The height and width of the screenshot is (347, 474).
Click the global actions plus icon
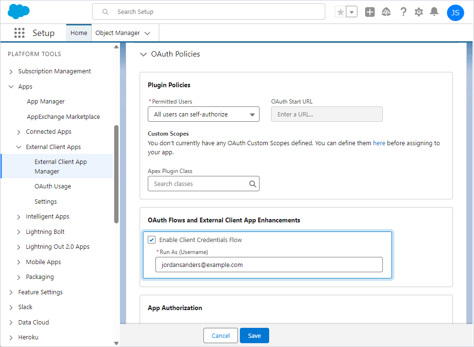pyautogui.click(x=370, y=12)
